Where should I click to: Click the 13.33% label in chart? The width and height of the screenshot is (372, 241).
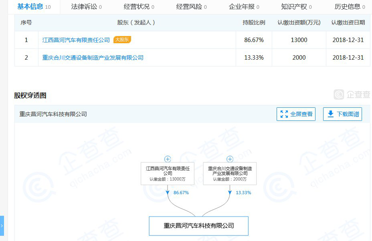coord(243,193)
